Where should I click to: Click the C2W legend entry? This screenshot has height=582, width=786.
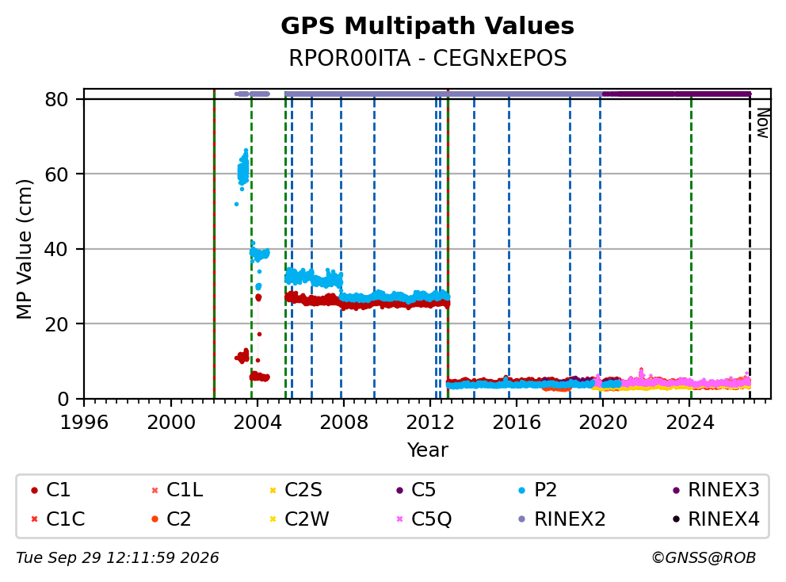300,519
